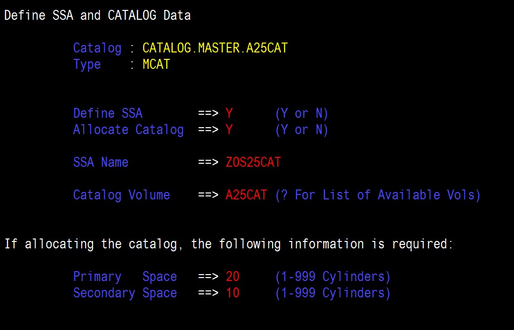Click the arrow prompt before SSA Name value
This screenshot has height=330, width=514.
(208, 163)
